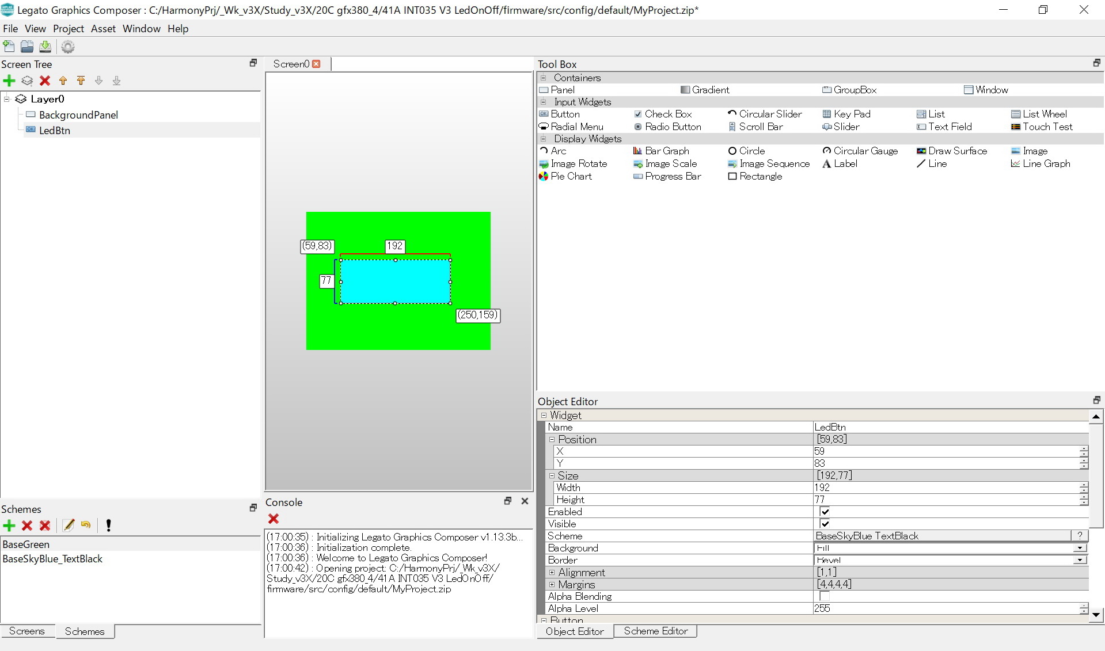Open the Border style dropdown
Screen dimensions: 1105x651
click(x=1080, y=560)
